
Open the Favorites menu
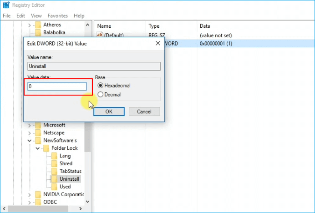(58, 15)
